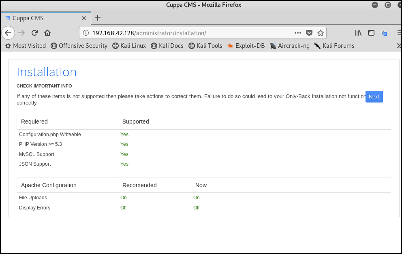Screen dimensions: 402x254
Task: Select the Cuppa CMS tab
Action: coord(46,18)
